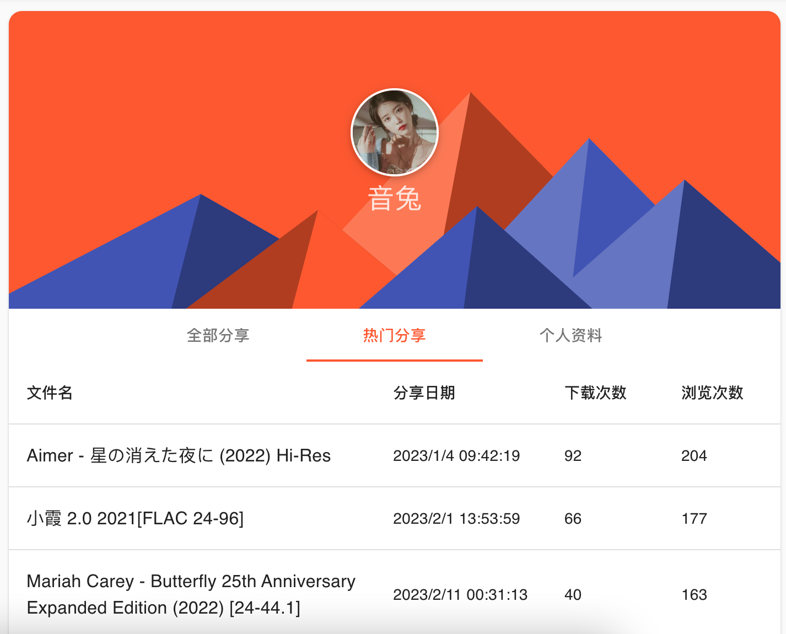Click the view count 163

[x=694, y=594]
